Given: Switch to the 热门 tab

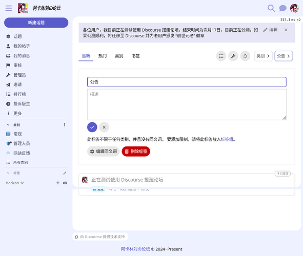Looking at the screenshot, I should coord(103,56).
